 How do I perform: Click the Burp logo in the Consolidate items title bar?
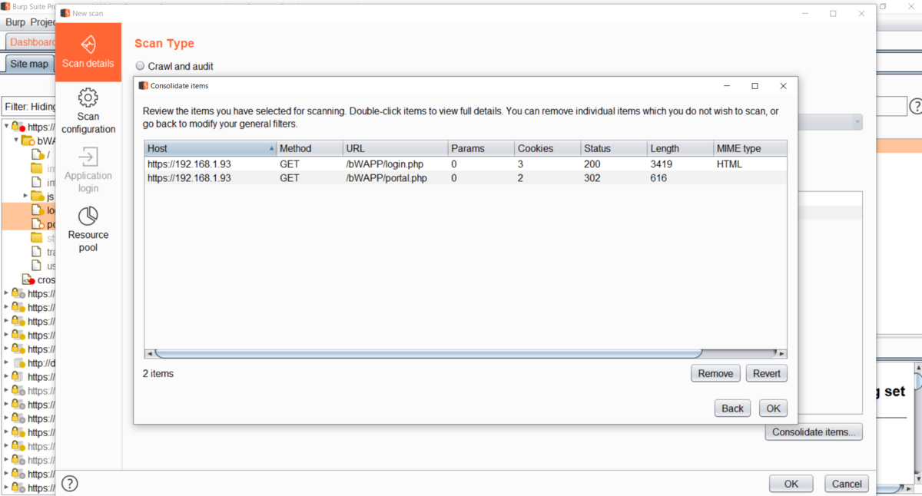click(143, 86)
